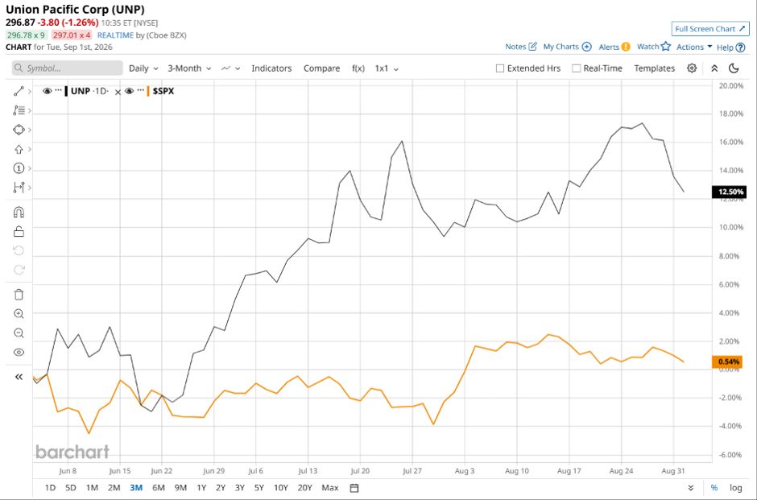Open the calendar date range picker

pyautogui.click(x=354, y=488)
